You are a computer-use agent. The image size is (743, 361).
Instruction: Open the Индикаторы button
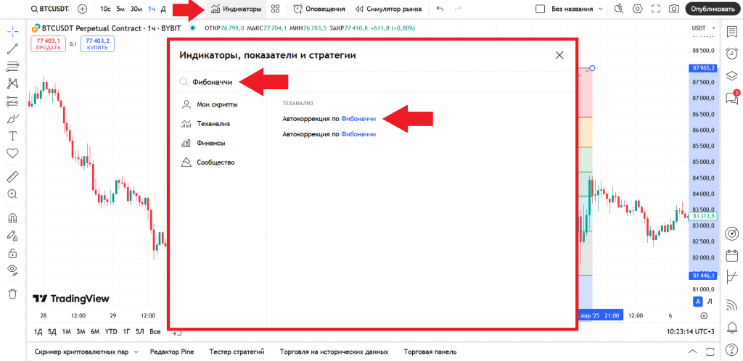237,9
